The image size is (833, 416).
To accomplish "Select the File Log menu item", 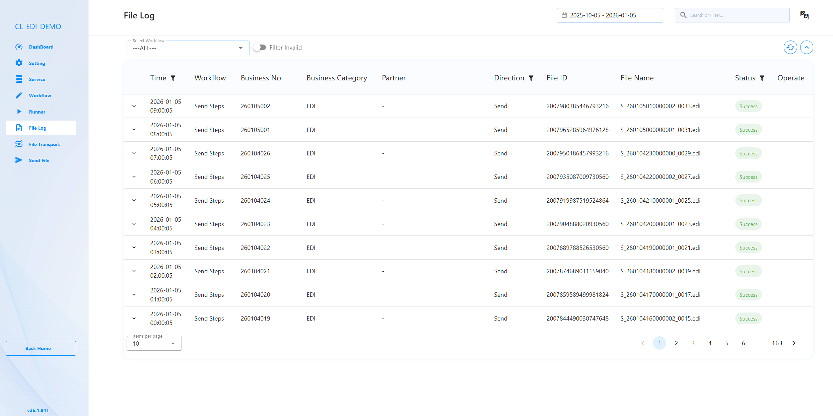I will [x=38, y=128].
